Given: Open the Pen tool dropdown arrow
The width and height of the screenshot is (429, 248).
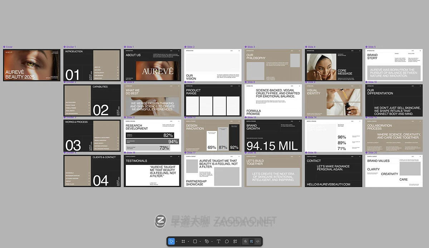Looking at the screenshot, I should point(212,242).
